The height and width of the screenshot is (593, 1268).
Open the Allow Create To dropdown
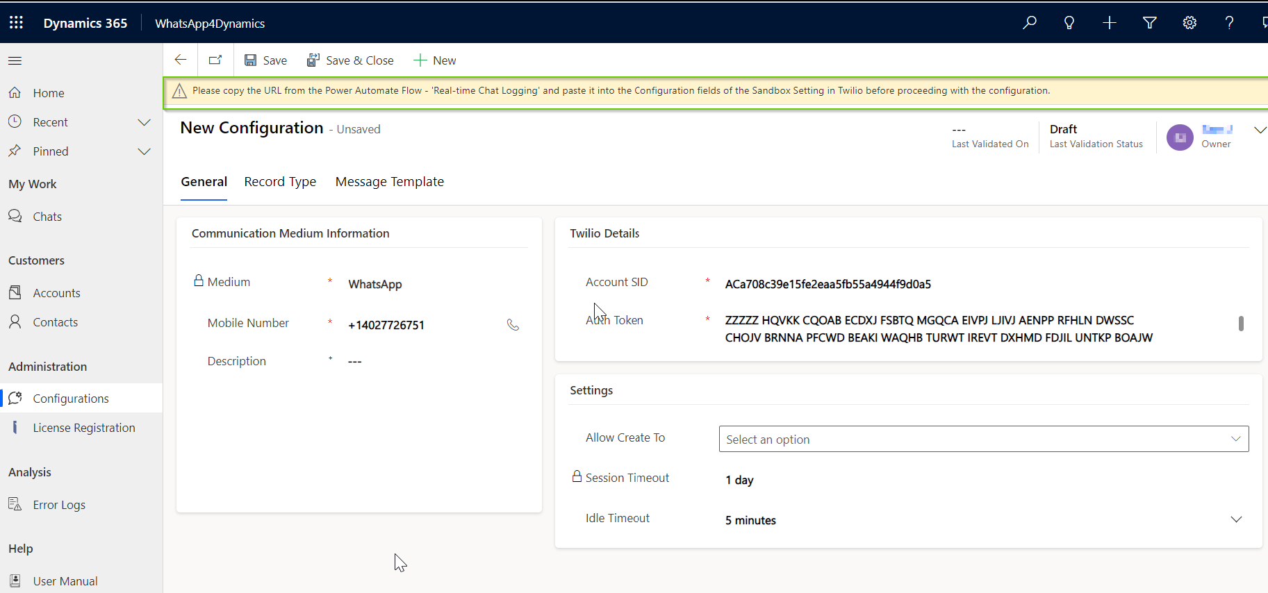pyautogui.click(x=983, y=439)
